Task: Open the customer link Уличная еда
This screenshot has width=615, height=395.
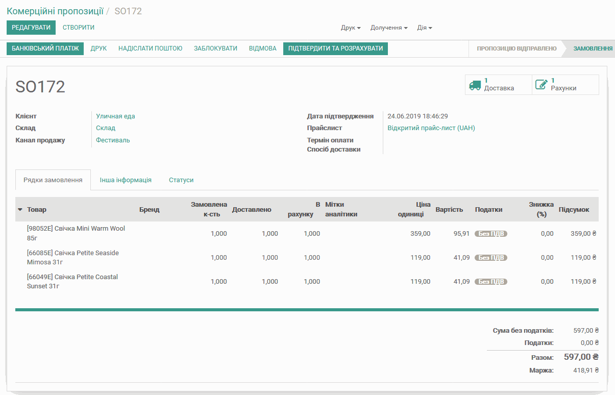Action: (115, 116)
